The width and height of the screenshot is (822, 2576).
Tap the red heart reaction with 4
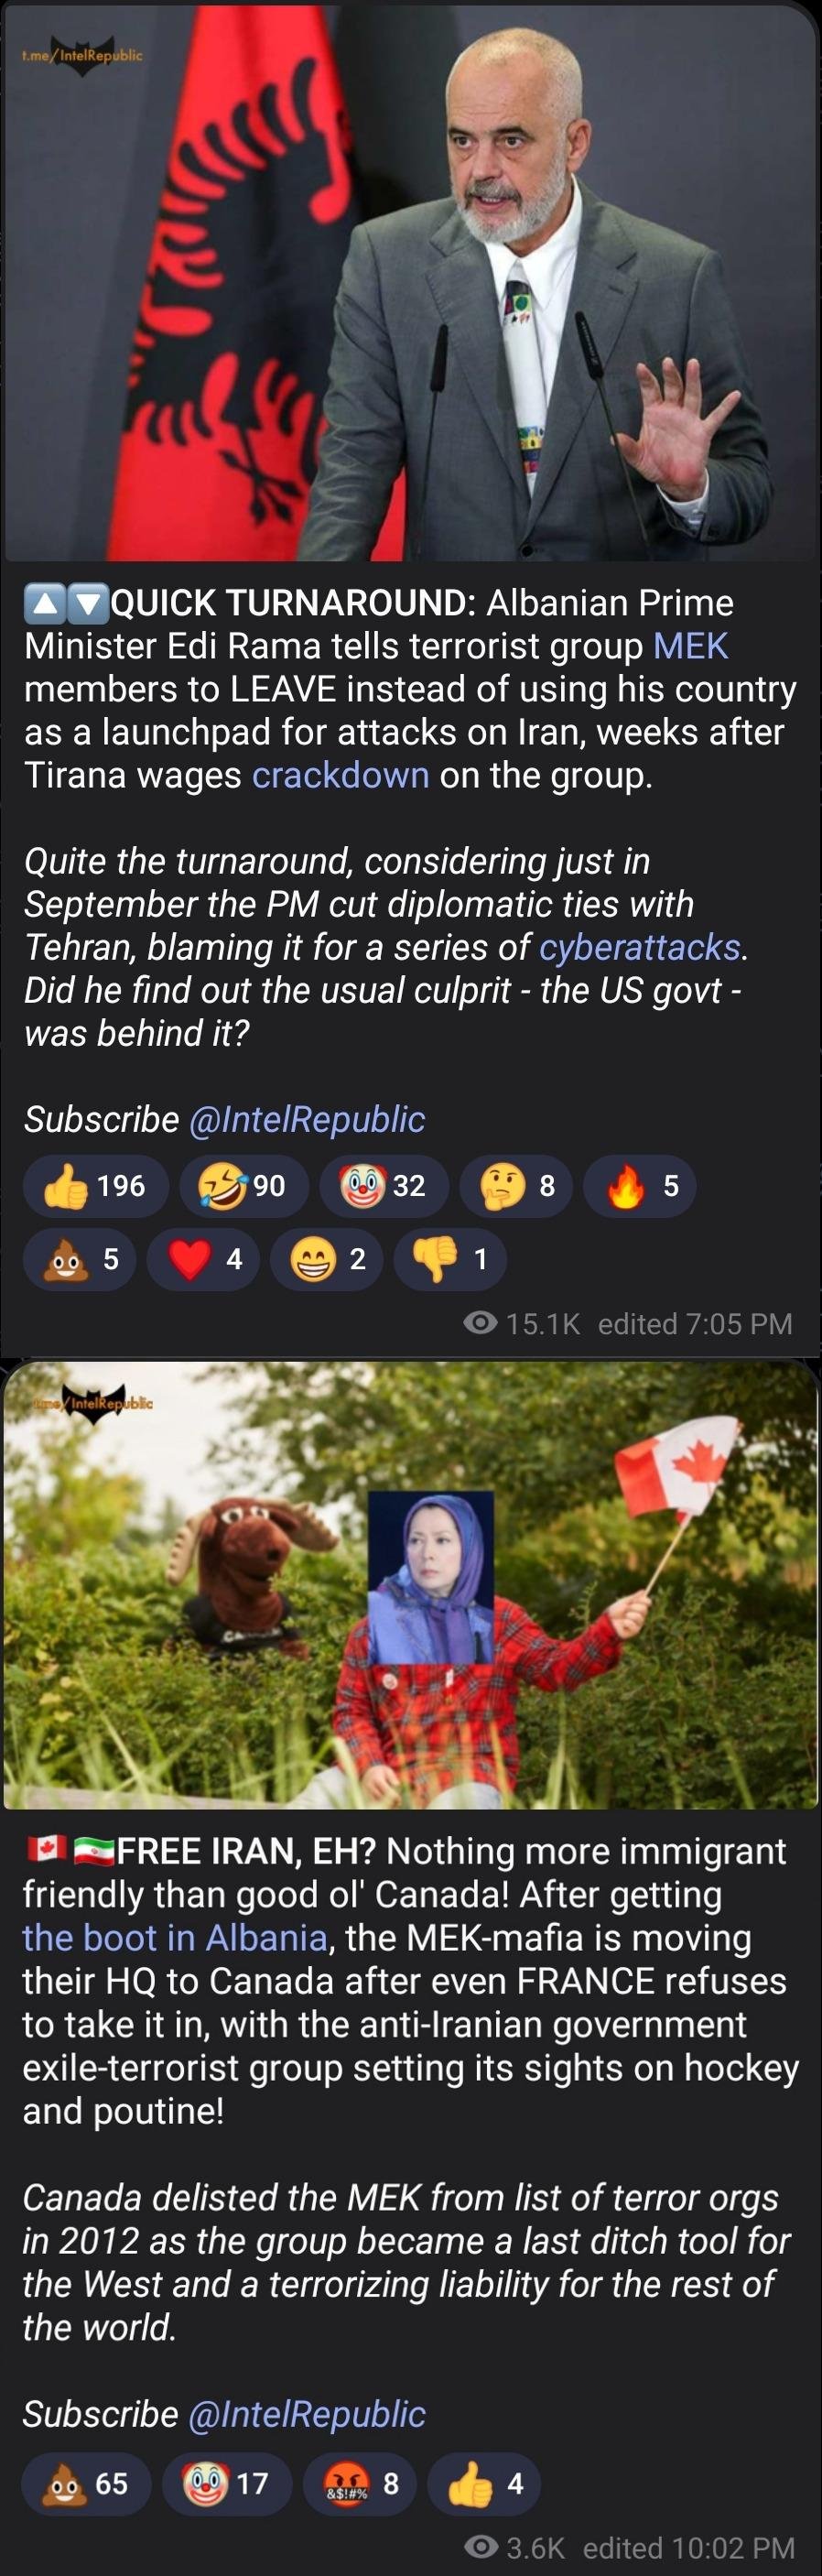(203, 1258)
